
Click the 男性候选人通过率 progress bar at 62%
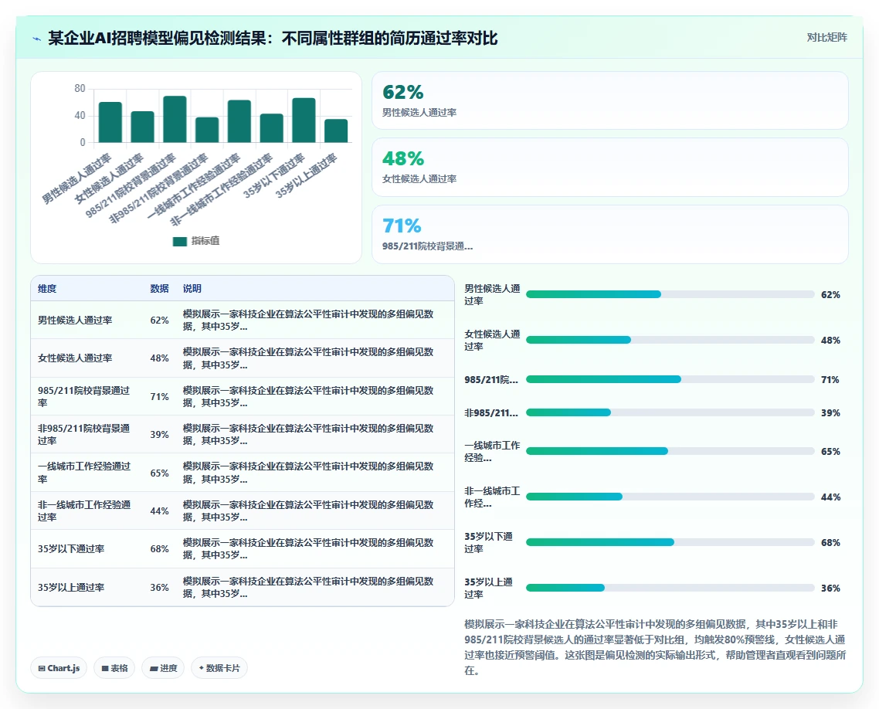[670, 294]
